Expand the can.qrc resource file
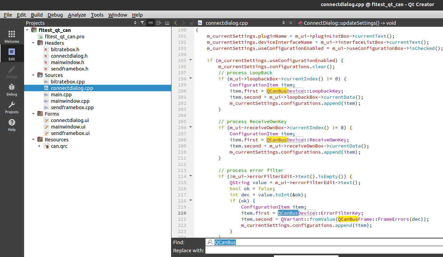 (39, 146)
